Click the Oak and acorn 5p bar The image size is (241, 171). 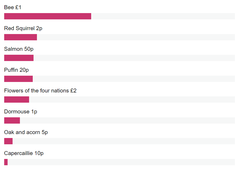point(8,141)
